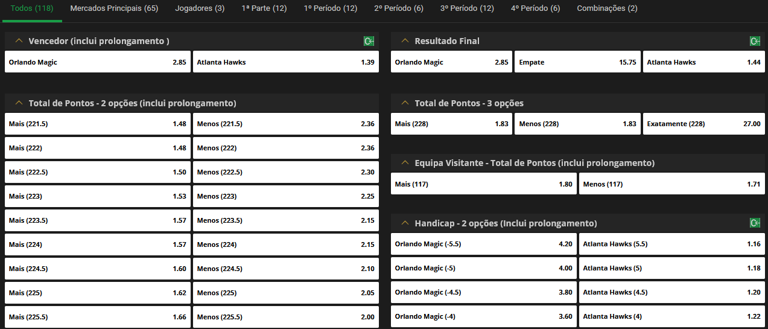
Task: Pick Mais (221.5) at 1.48
Action: pos(98,124)
